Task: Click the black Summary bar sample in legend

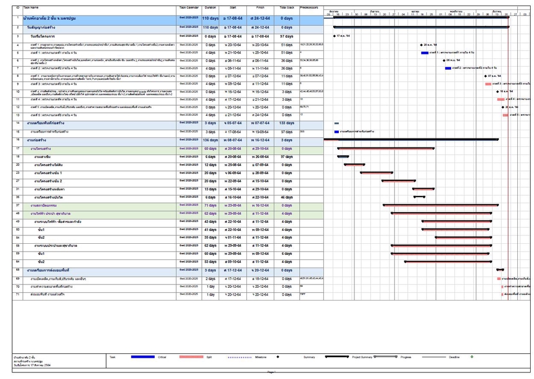Action: point(337,357)
